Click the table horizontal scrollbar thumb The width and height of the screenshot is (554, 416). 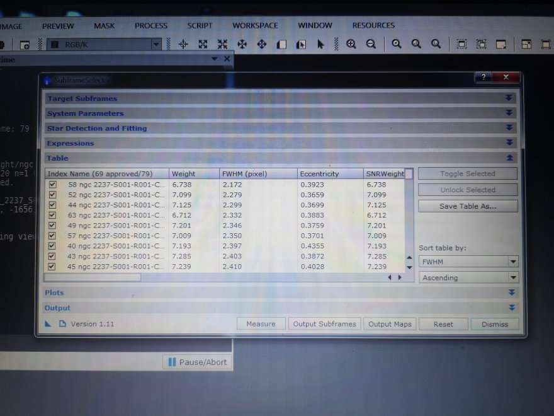point(93,277)
